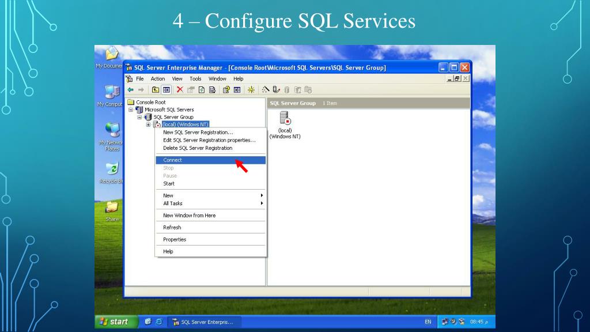Open the View menu
Screen dimensions: 590x332
[177, 78]
